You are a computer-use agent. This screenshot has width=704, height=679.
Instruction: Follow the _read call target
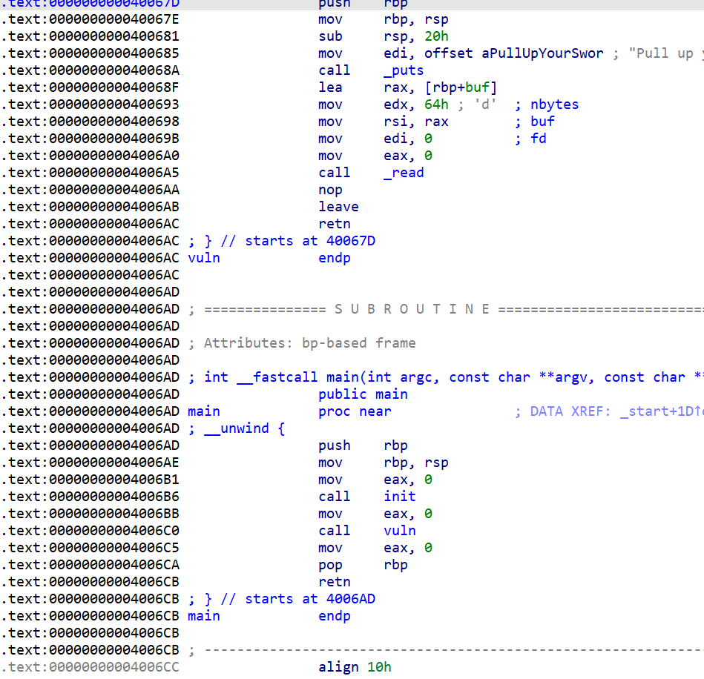coord(404,173)
